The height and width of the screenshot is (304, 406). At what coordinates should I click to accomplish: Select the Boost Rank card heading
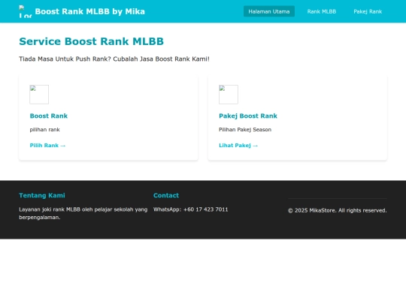tap(49, 116)
